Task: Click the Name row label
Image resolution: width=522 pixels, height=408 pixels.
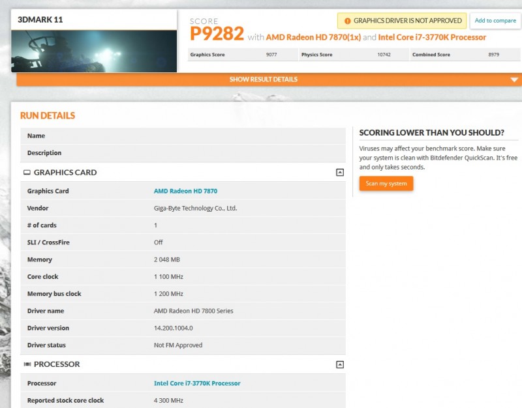Action: point(36,136)
